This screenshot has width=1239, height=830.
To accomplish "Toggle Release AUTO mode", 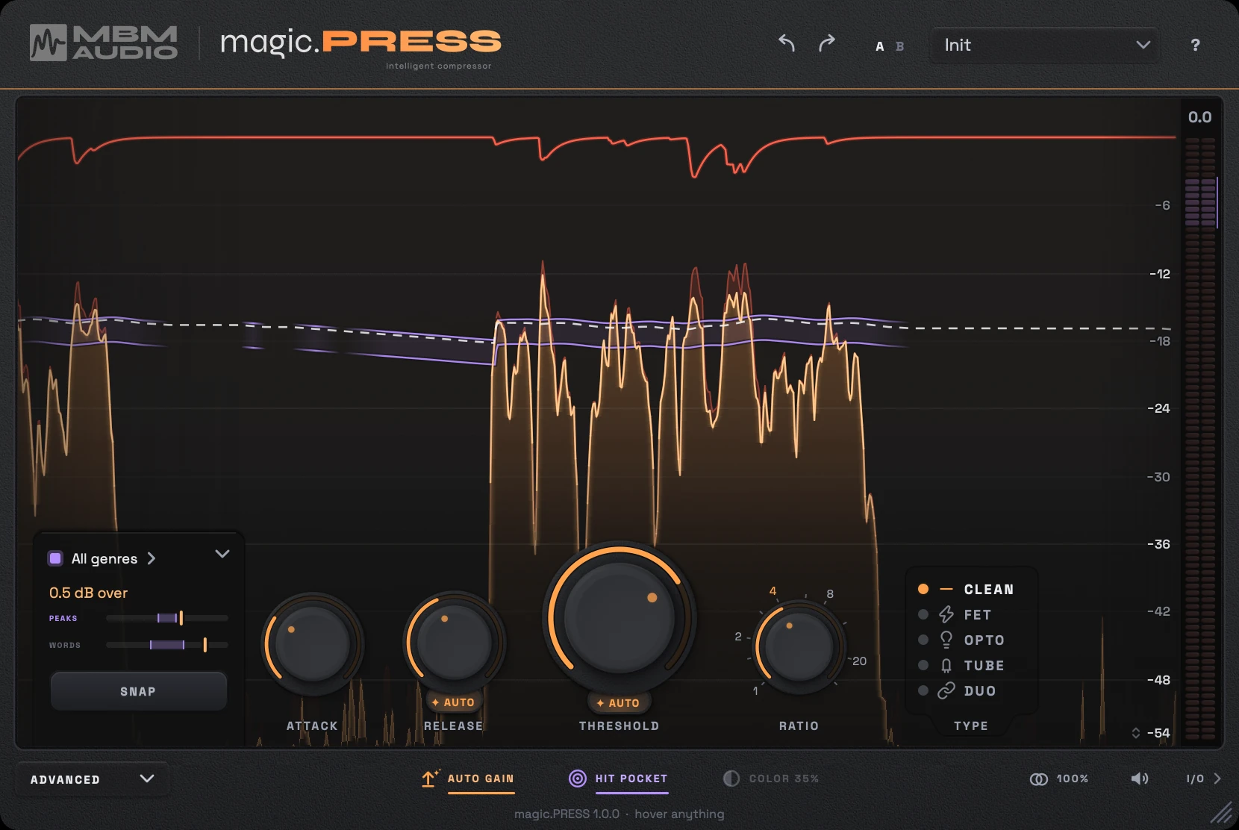I will (453, 702).
